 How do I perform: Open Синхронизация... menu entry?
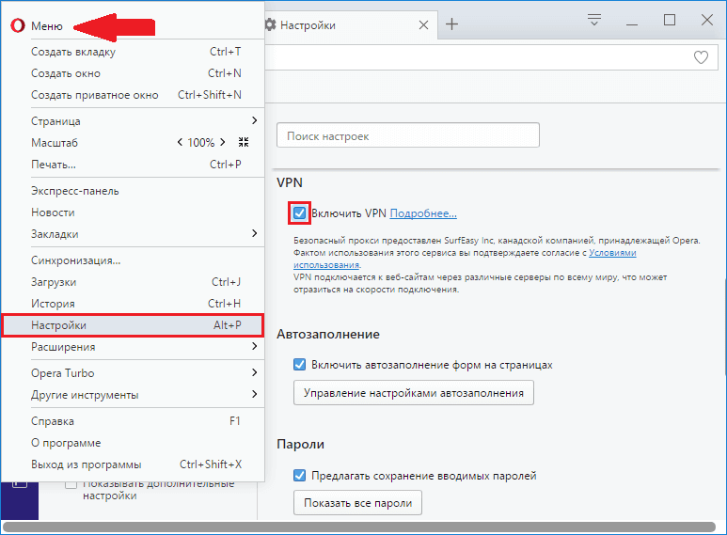(x=133, y=260)
